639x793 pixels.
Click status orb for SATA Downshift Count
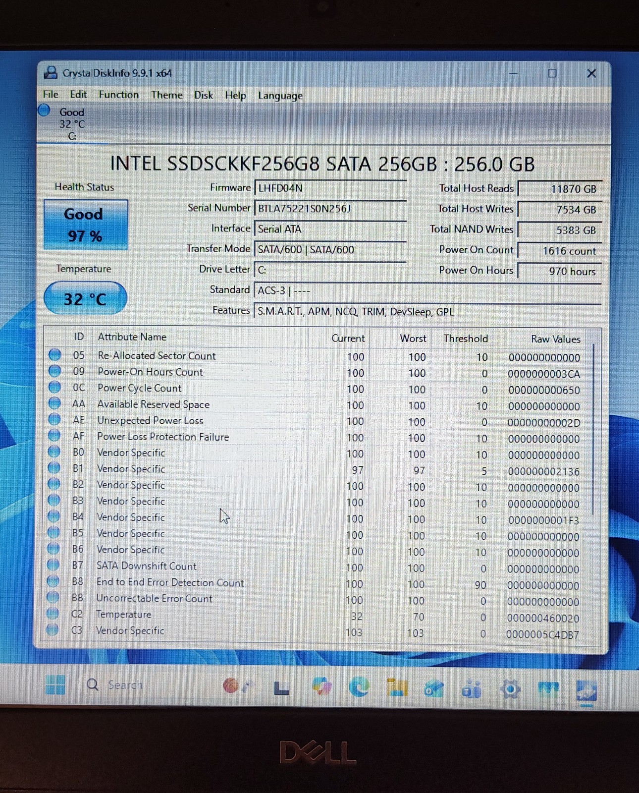(53, 565)
